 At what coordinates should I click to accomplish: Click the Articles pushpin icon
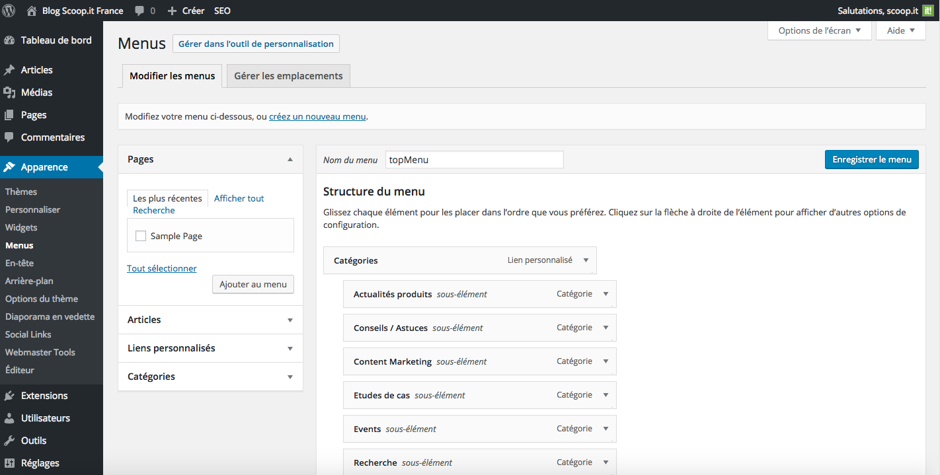[9, 70]
